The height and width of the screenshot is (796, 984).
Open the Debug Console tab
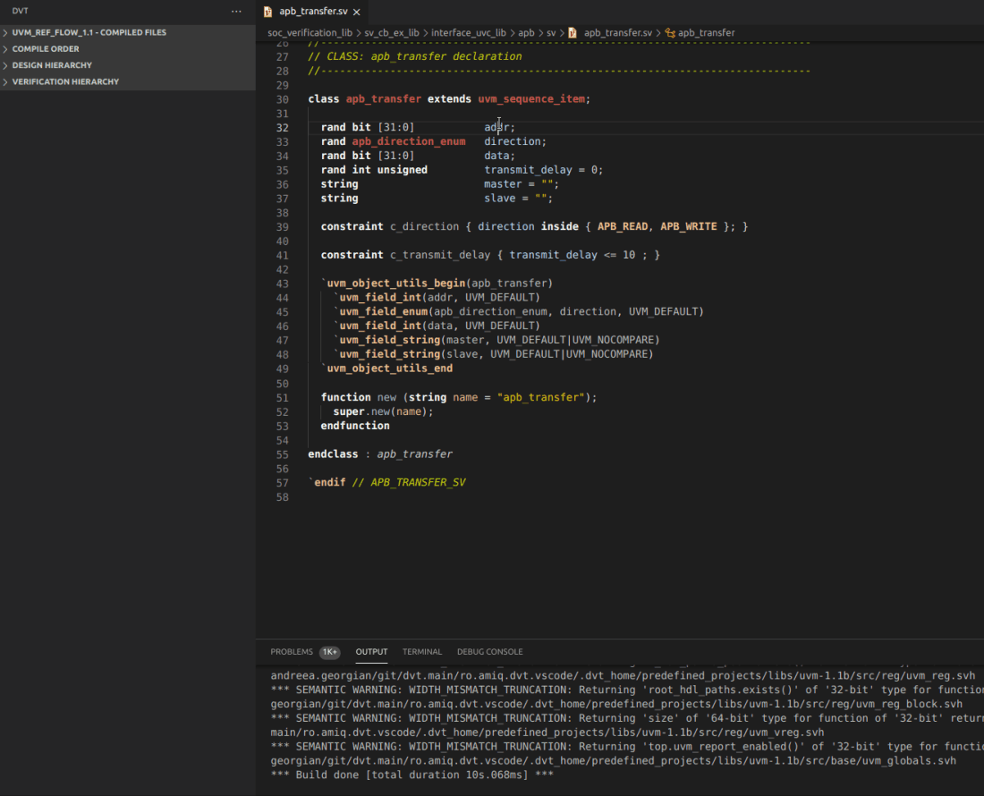(x=489, y=652)
